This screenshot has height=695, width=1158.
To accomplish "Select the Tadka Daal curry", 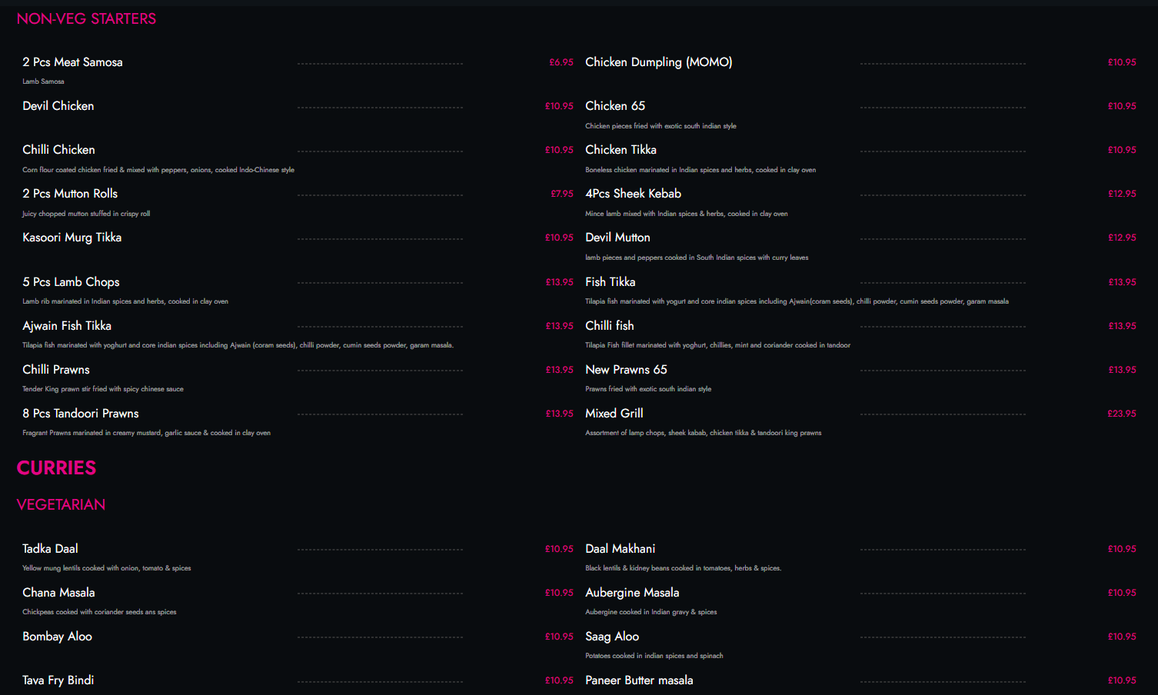I will pos(50,549).
